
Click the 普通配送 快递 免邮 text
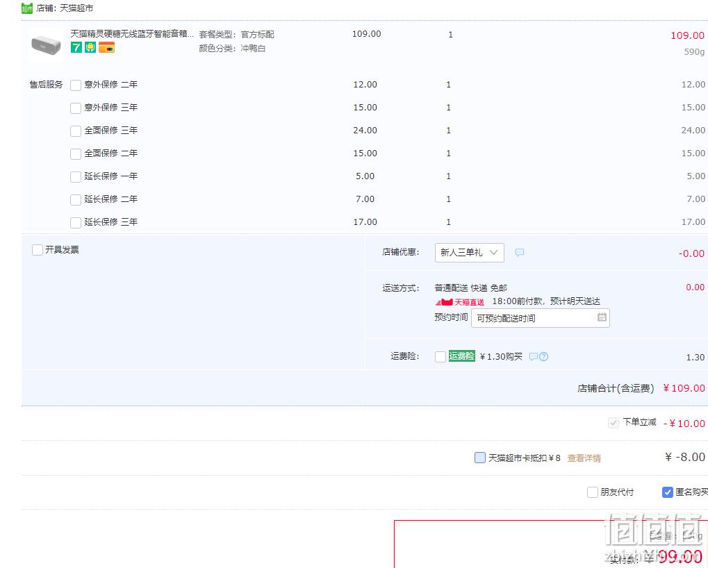pos(471,288)
